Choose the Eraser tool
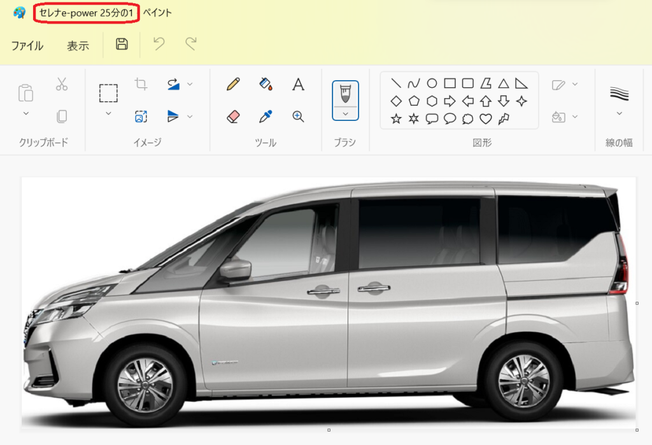Image resolution: width=652 pixels, height=445 pixels. coord(233,116)
